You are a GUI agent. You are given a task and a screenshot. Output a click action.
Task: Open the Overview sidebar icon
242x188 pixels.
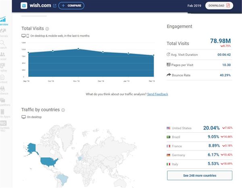[x=3, y=21]
